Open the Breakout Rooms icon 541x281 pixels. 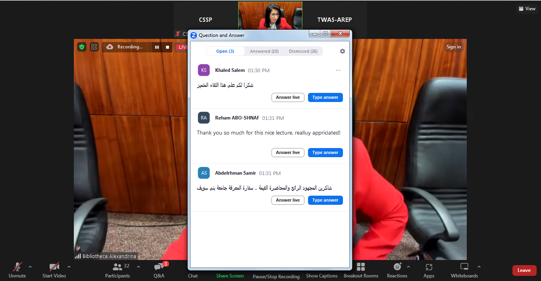click(361, 270)
